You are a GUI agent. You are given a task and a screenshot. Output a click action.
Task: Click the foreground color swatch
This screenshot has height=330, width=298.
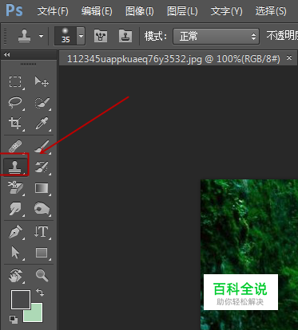[21, 300]
